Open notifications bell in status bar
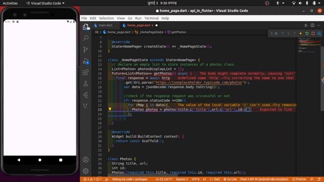 pos(319,179)
